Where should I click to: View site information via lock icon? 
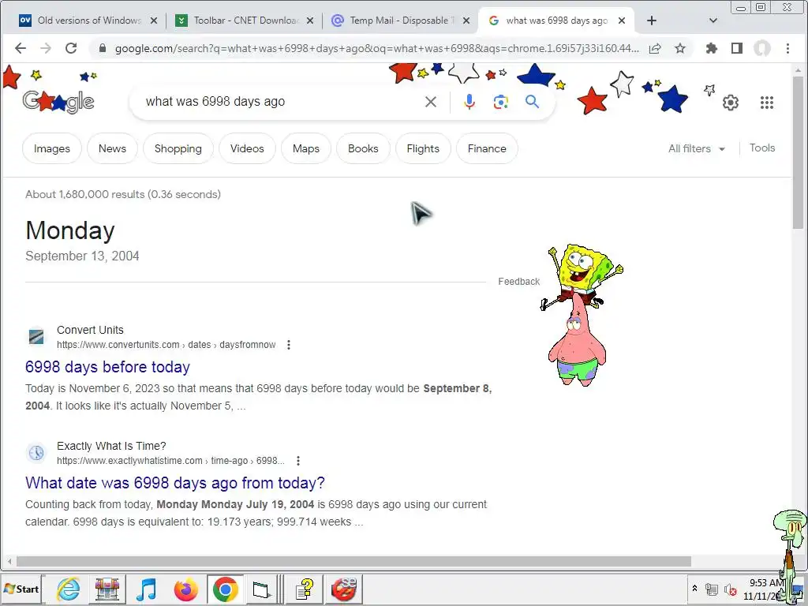pos(102,48)
